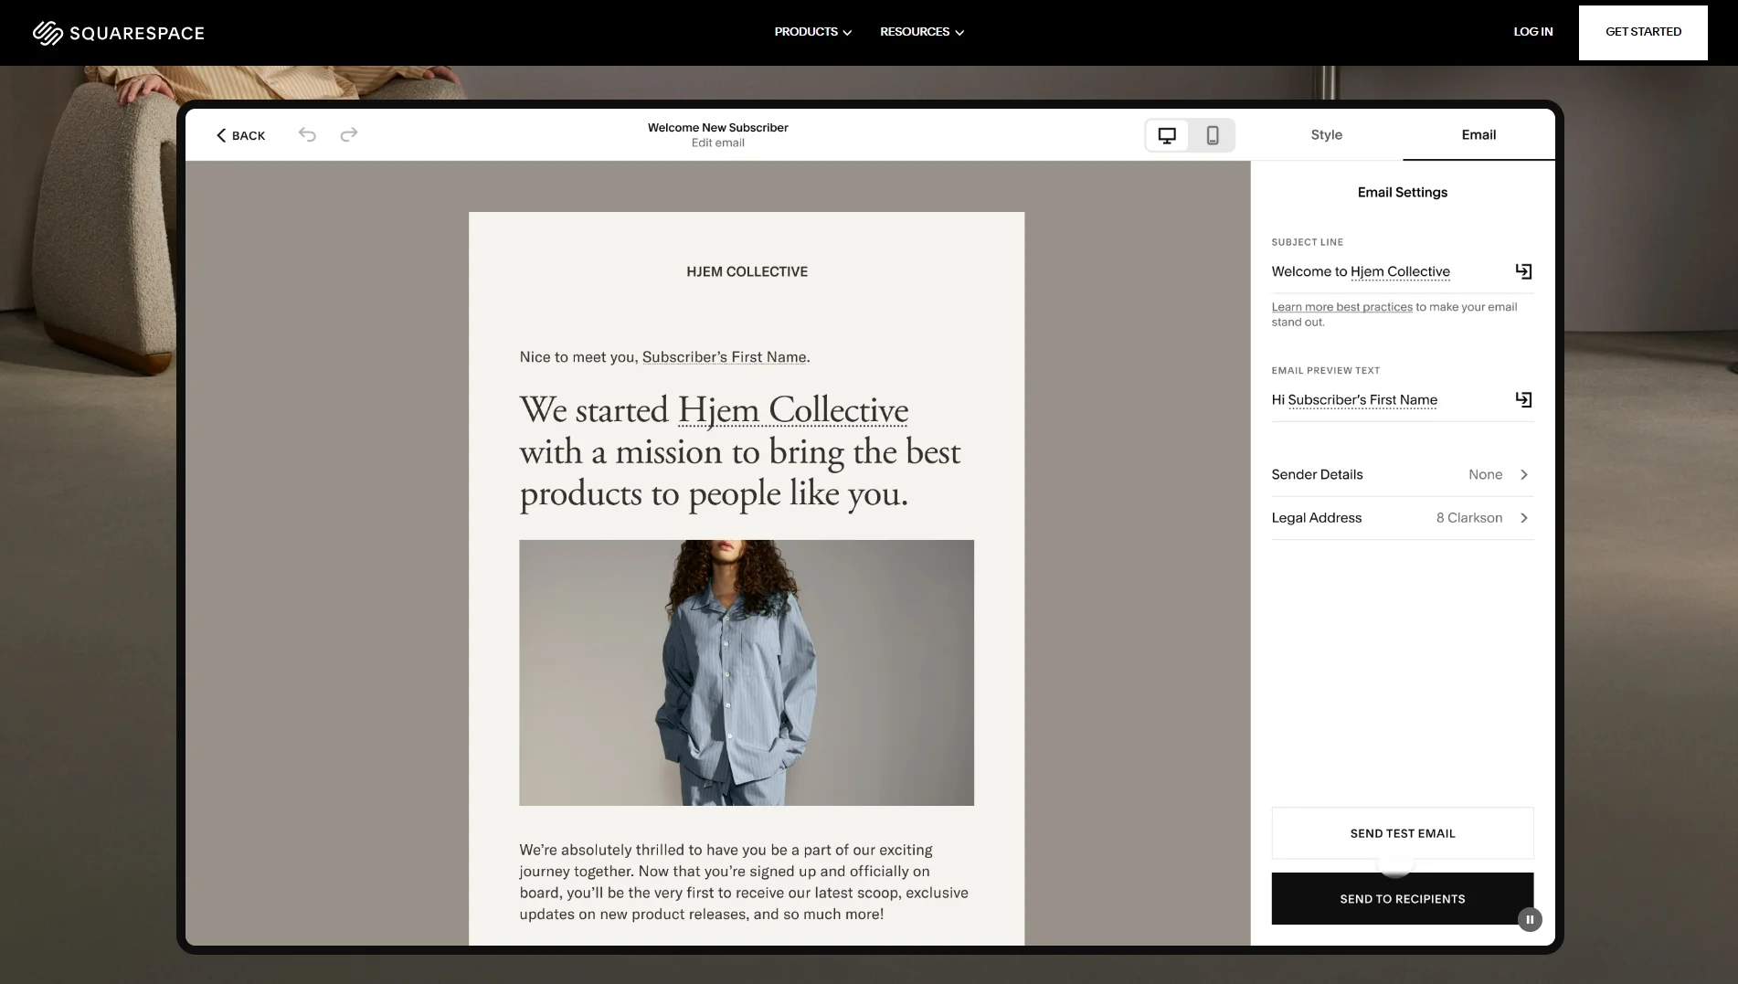Click the Get Started button
This screenshot has height=984, width=1738.
pos(1643,32)
